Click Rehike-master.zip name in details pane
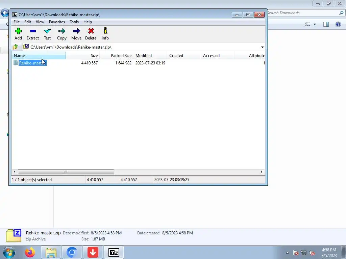The image size is (346, 259). coord(43,233)
